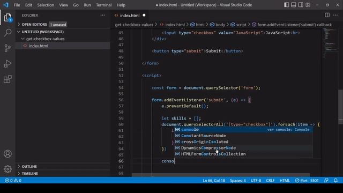The image size is (343, 193).
Task: Open the Help menu
Action: (121, 5)
